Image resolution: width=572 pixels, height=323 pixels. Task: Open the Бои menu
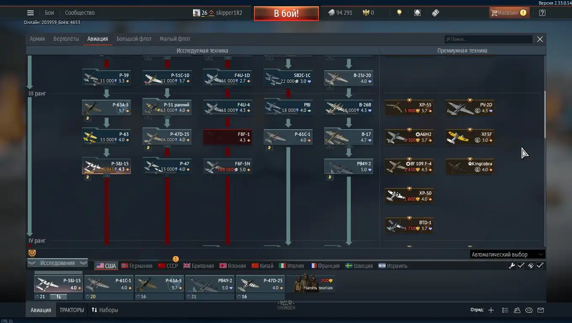pos(50,13)
